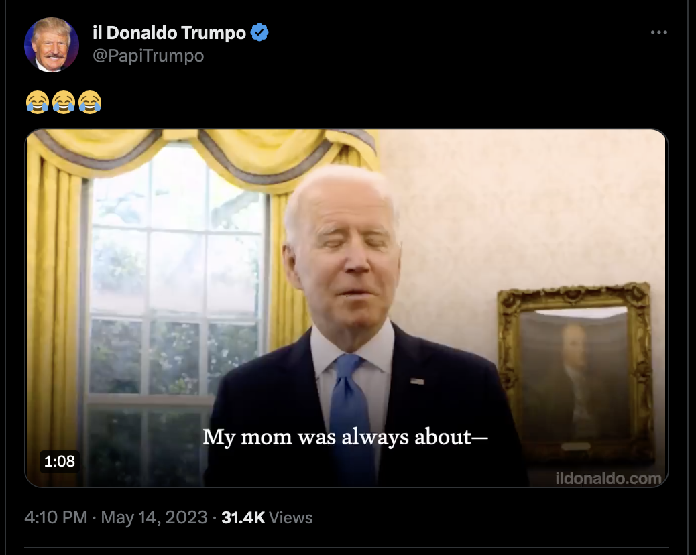Click the word Views
The image size is (696, 555).
tap(291, 518)
